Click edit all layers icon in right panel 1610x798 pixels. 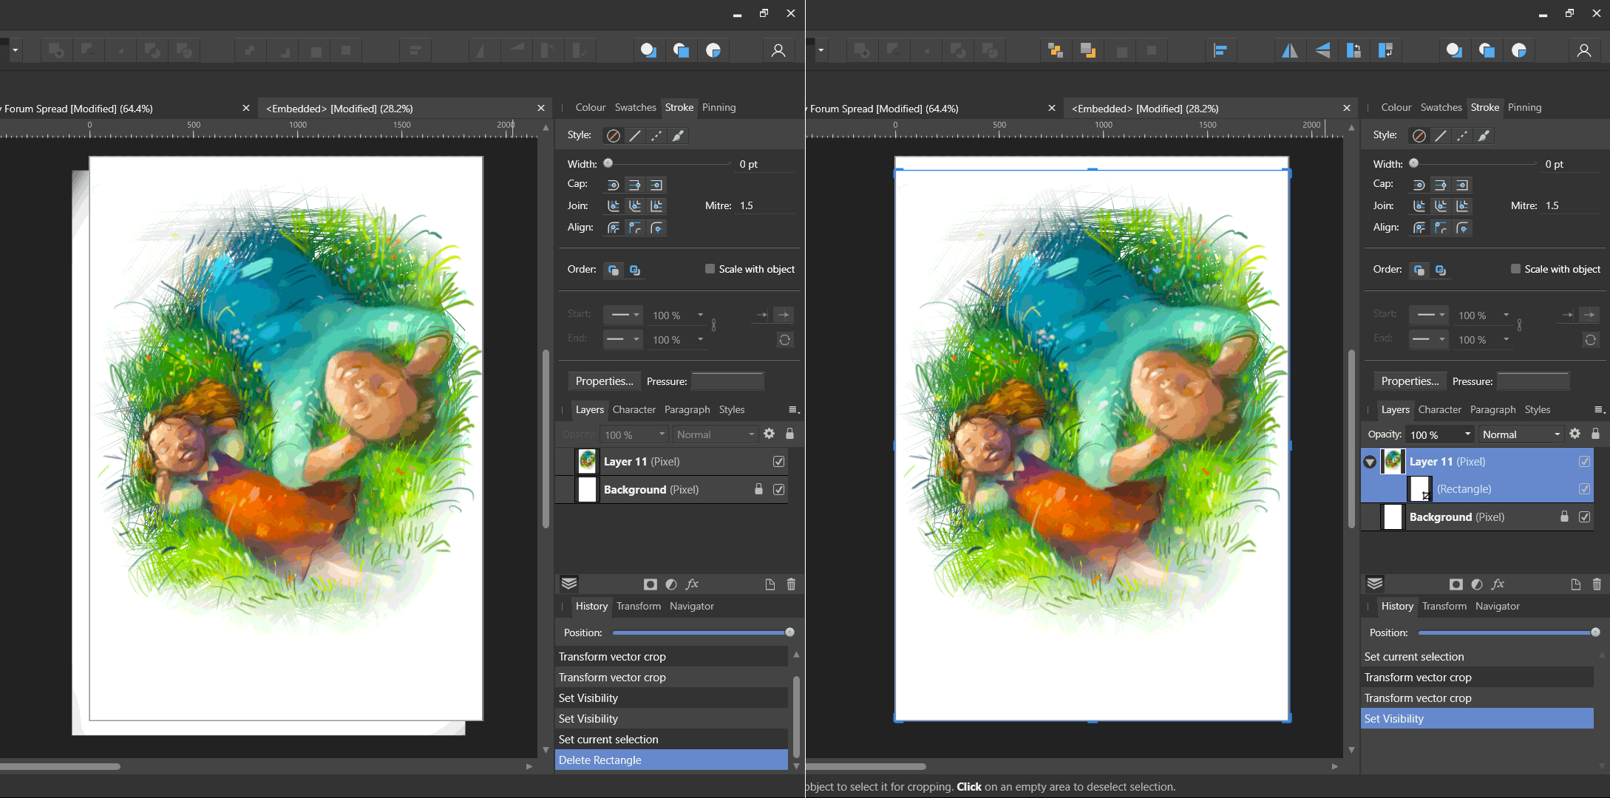[1374, 584]
